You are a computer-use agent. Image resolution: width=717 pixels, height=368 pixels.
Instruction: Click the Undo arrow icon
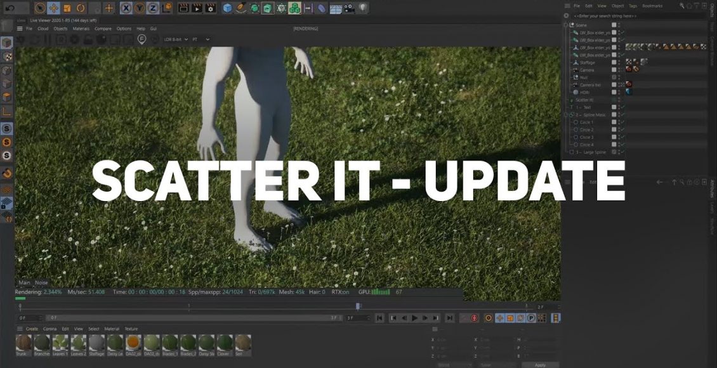tap(10, 8)
